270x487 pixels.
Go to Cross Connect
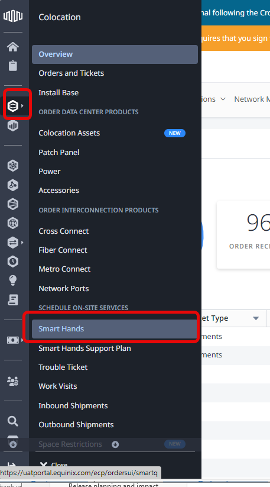pyautogui.click(x=64, y=231)
